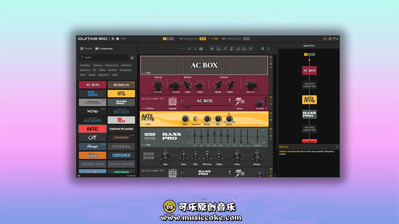Select the cabinet image in AC Box Matched Cabinet
Image resolution: width=399 pixels, height=224 pixels.
pos(173,101)
